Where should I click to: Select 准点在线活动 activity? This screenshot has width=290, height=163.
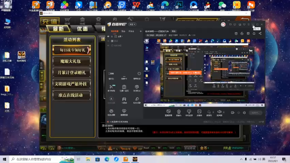point(72,95)
